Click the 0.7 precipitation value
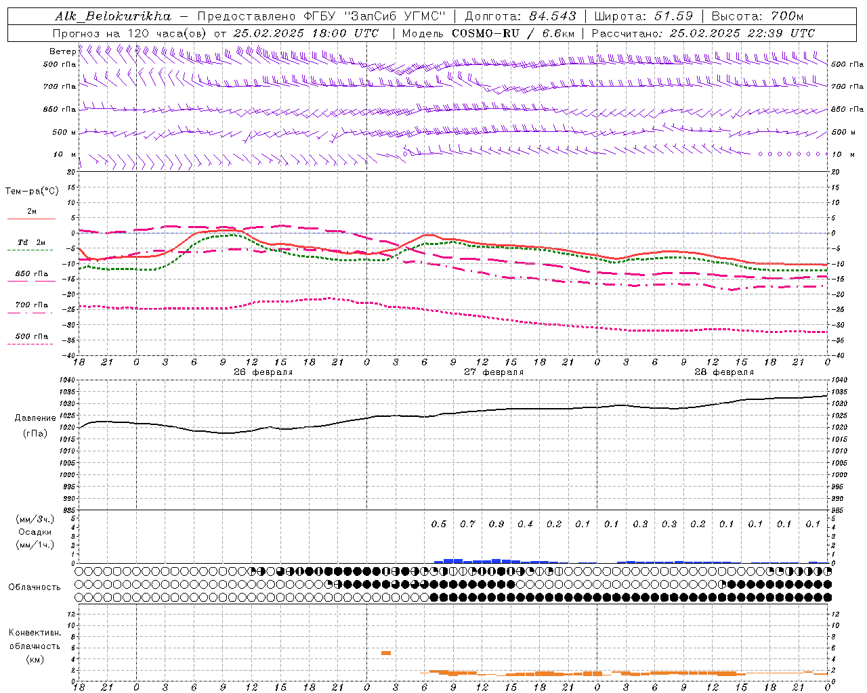The width and height of the screenshot is (867, 693). pyautogui.click(x=467, y=524)
